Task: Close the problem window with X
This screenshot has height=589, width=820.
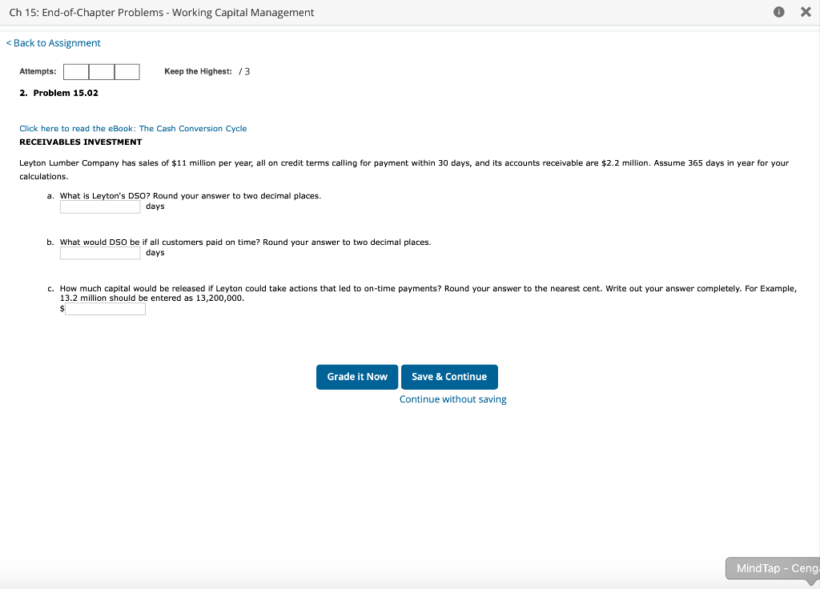Action: click(x=806, y=12)
